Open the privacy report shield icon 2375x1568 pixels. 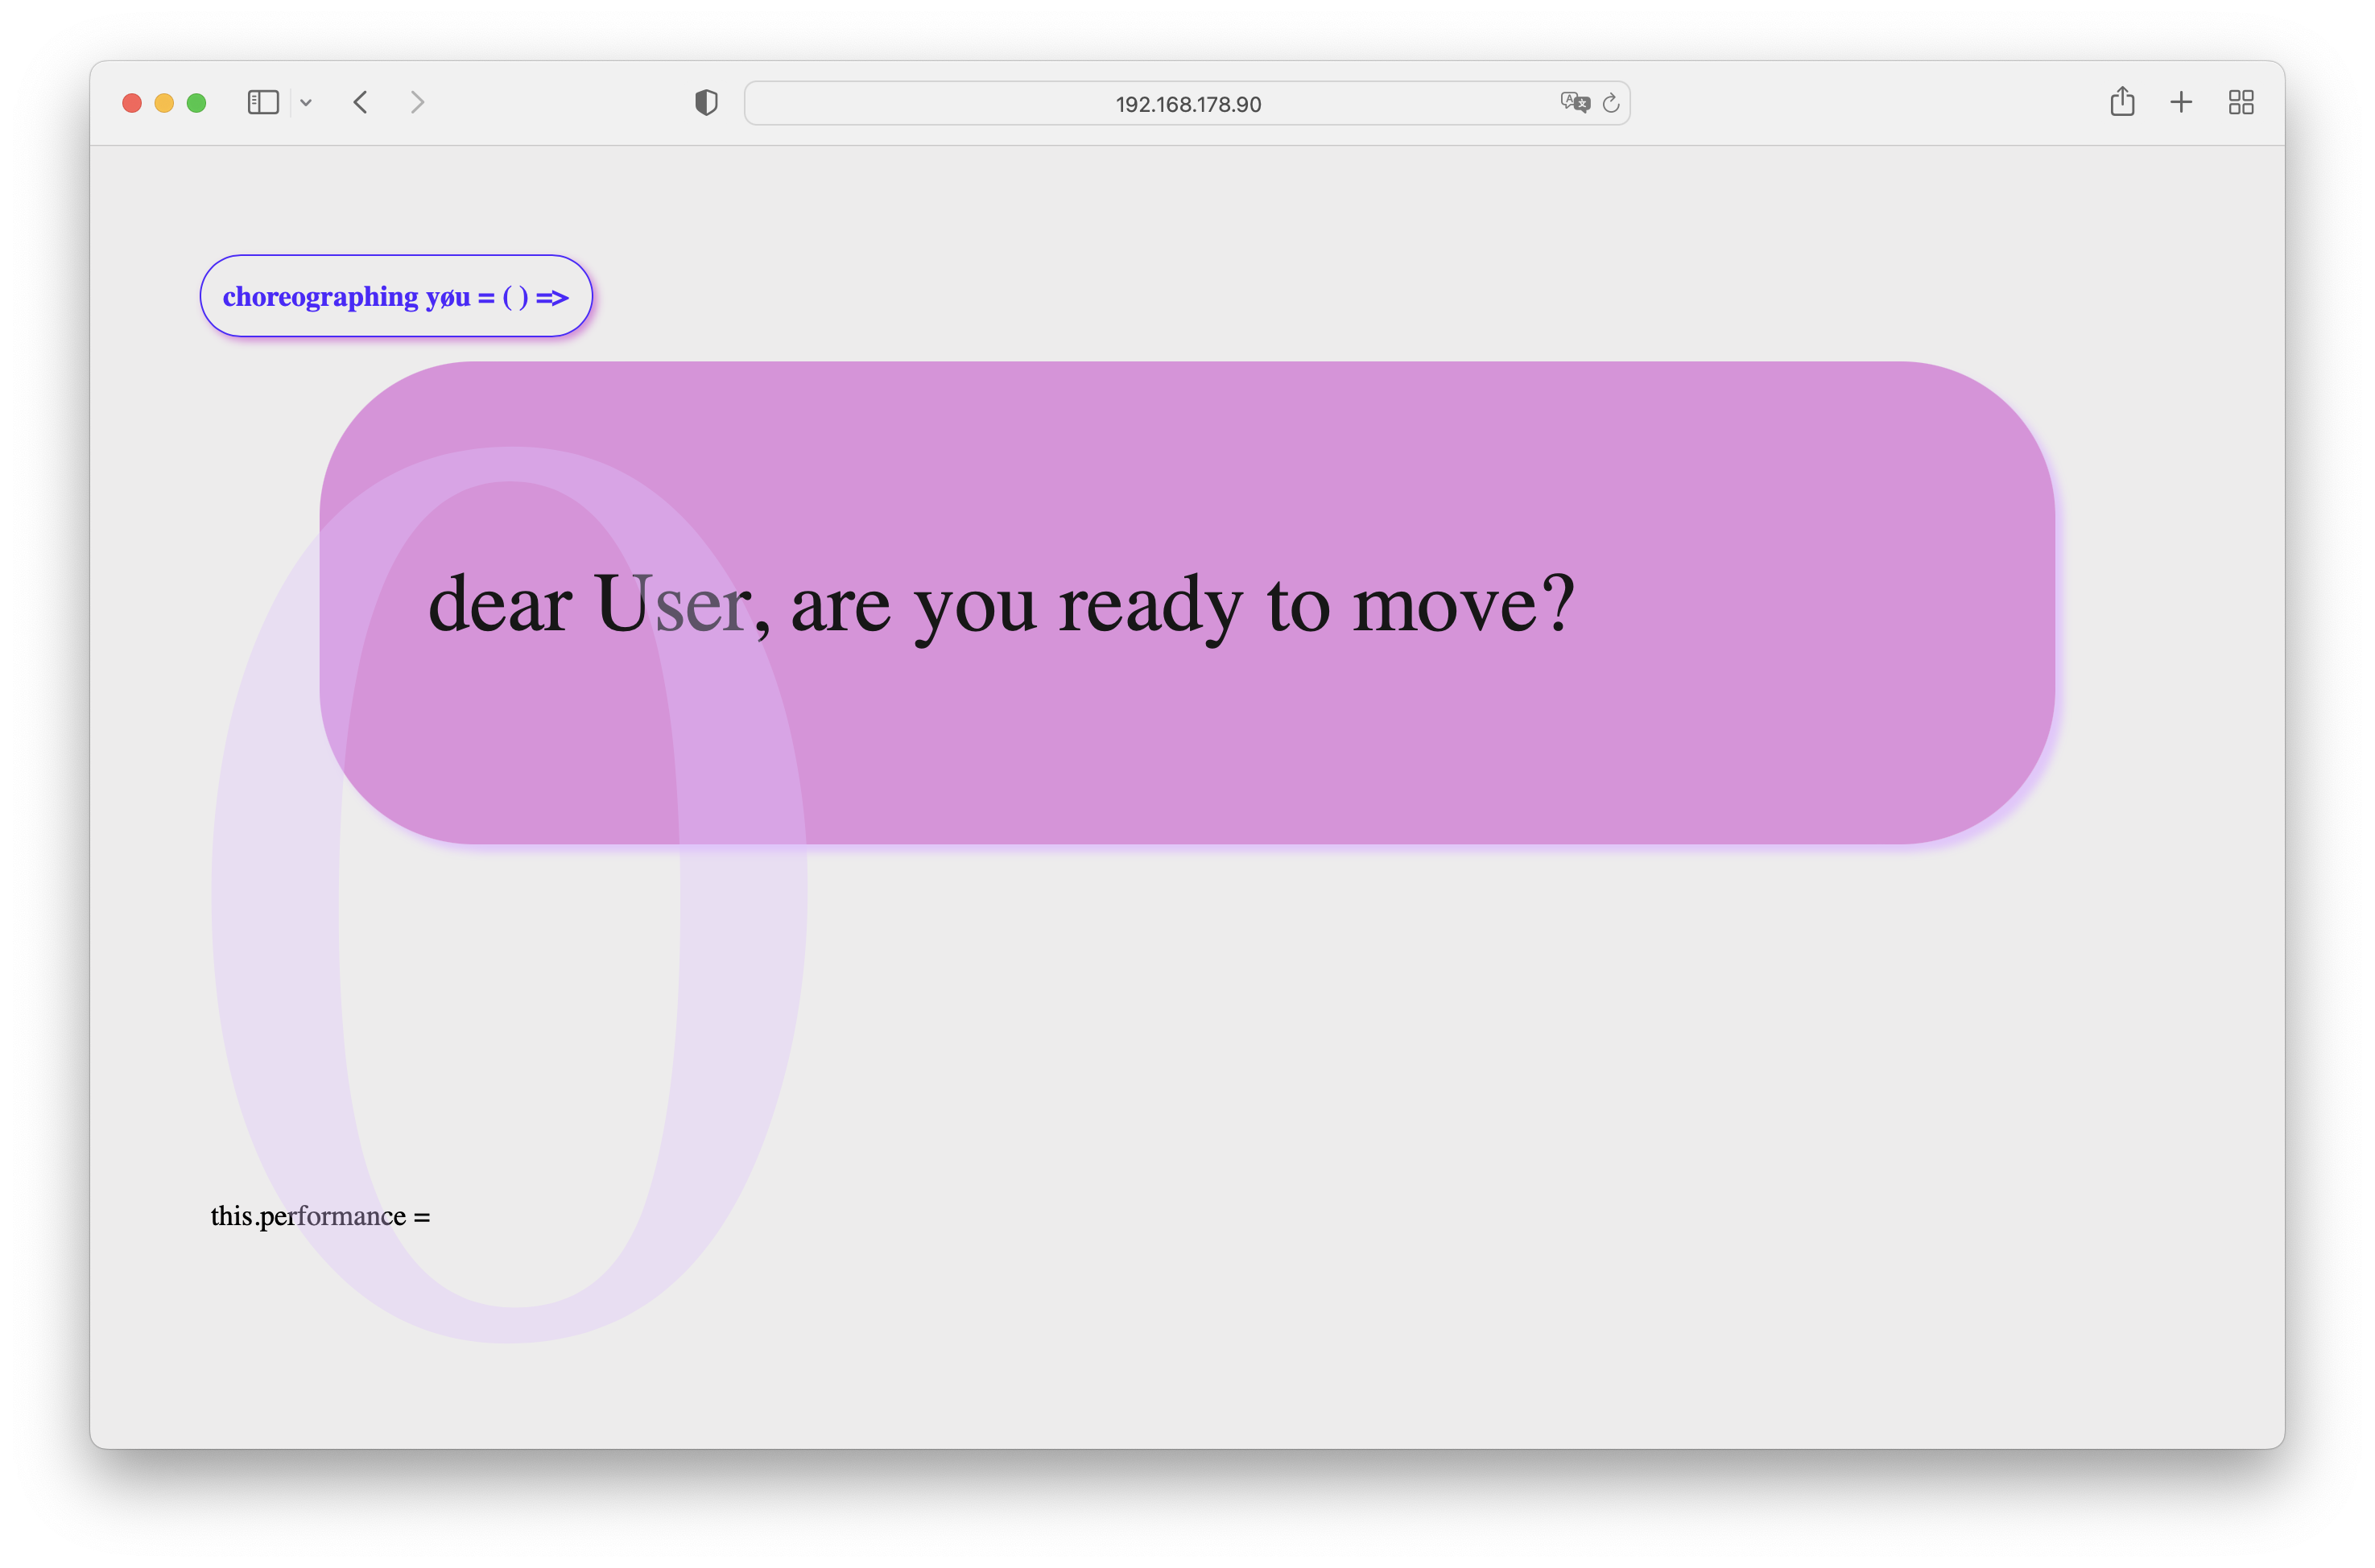click(x=706, y=102)
